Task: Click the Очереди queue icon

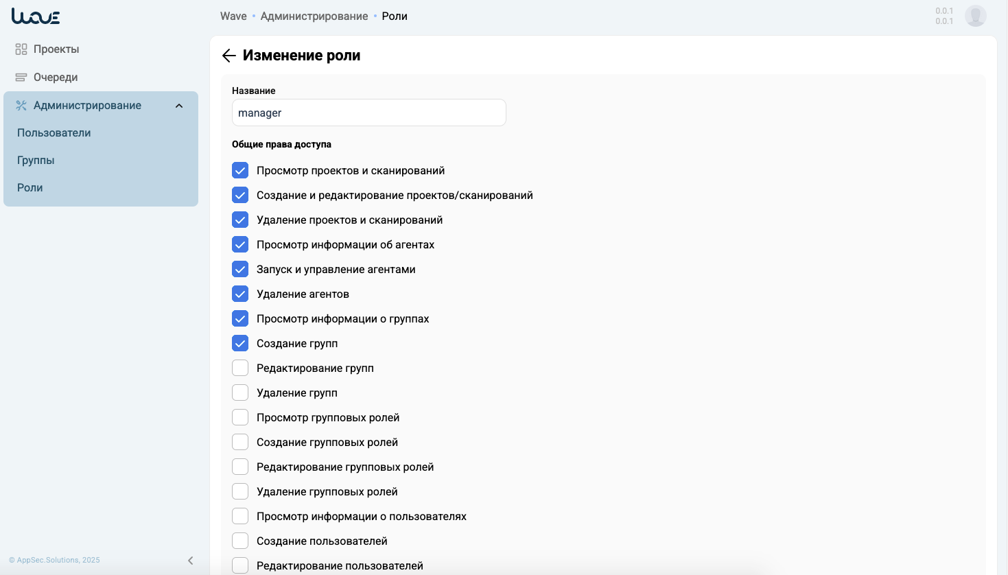Action: pyautogui.click(x=21, y=78)
